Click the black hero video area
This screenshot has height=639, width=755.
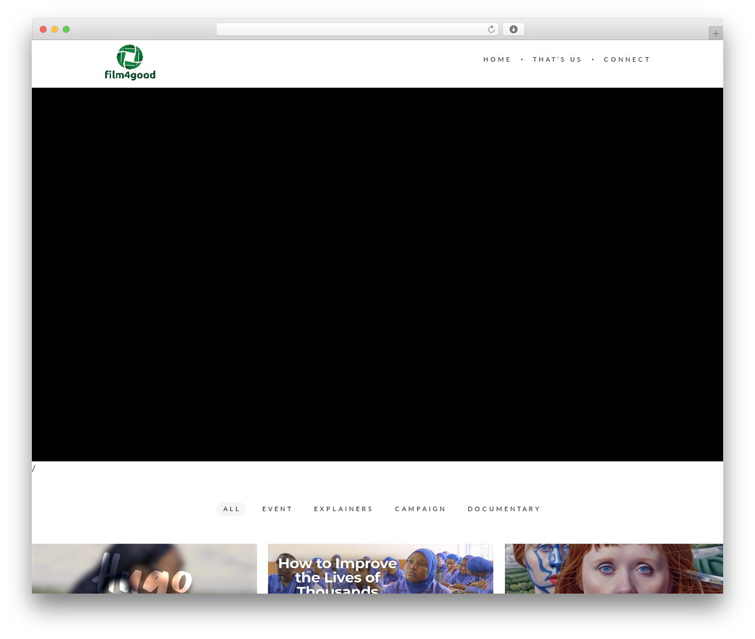(377, 275)
